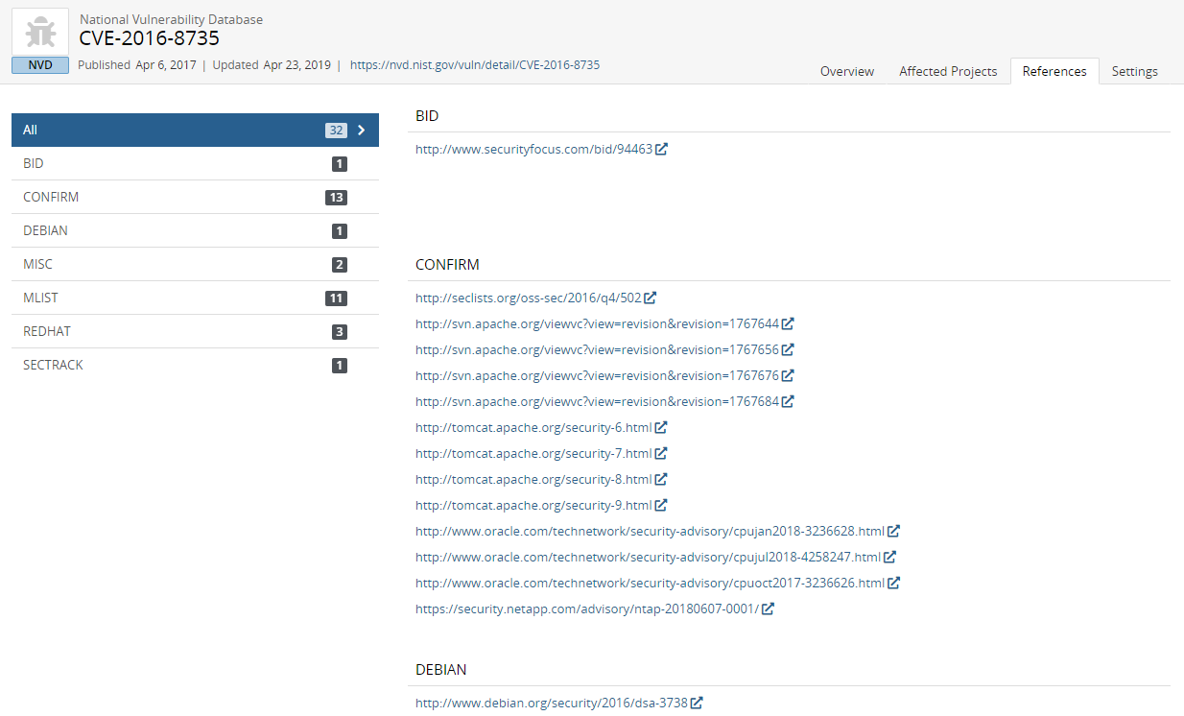Screen dimensions: 1184x716
Task: Click external-link icon for svn revision 1767644 link
Action: [x=789, y=323]
